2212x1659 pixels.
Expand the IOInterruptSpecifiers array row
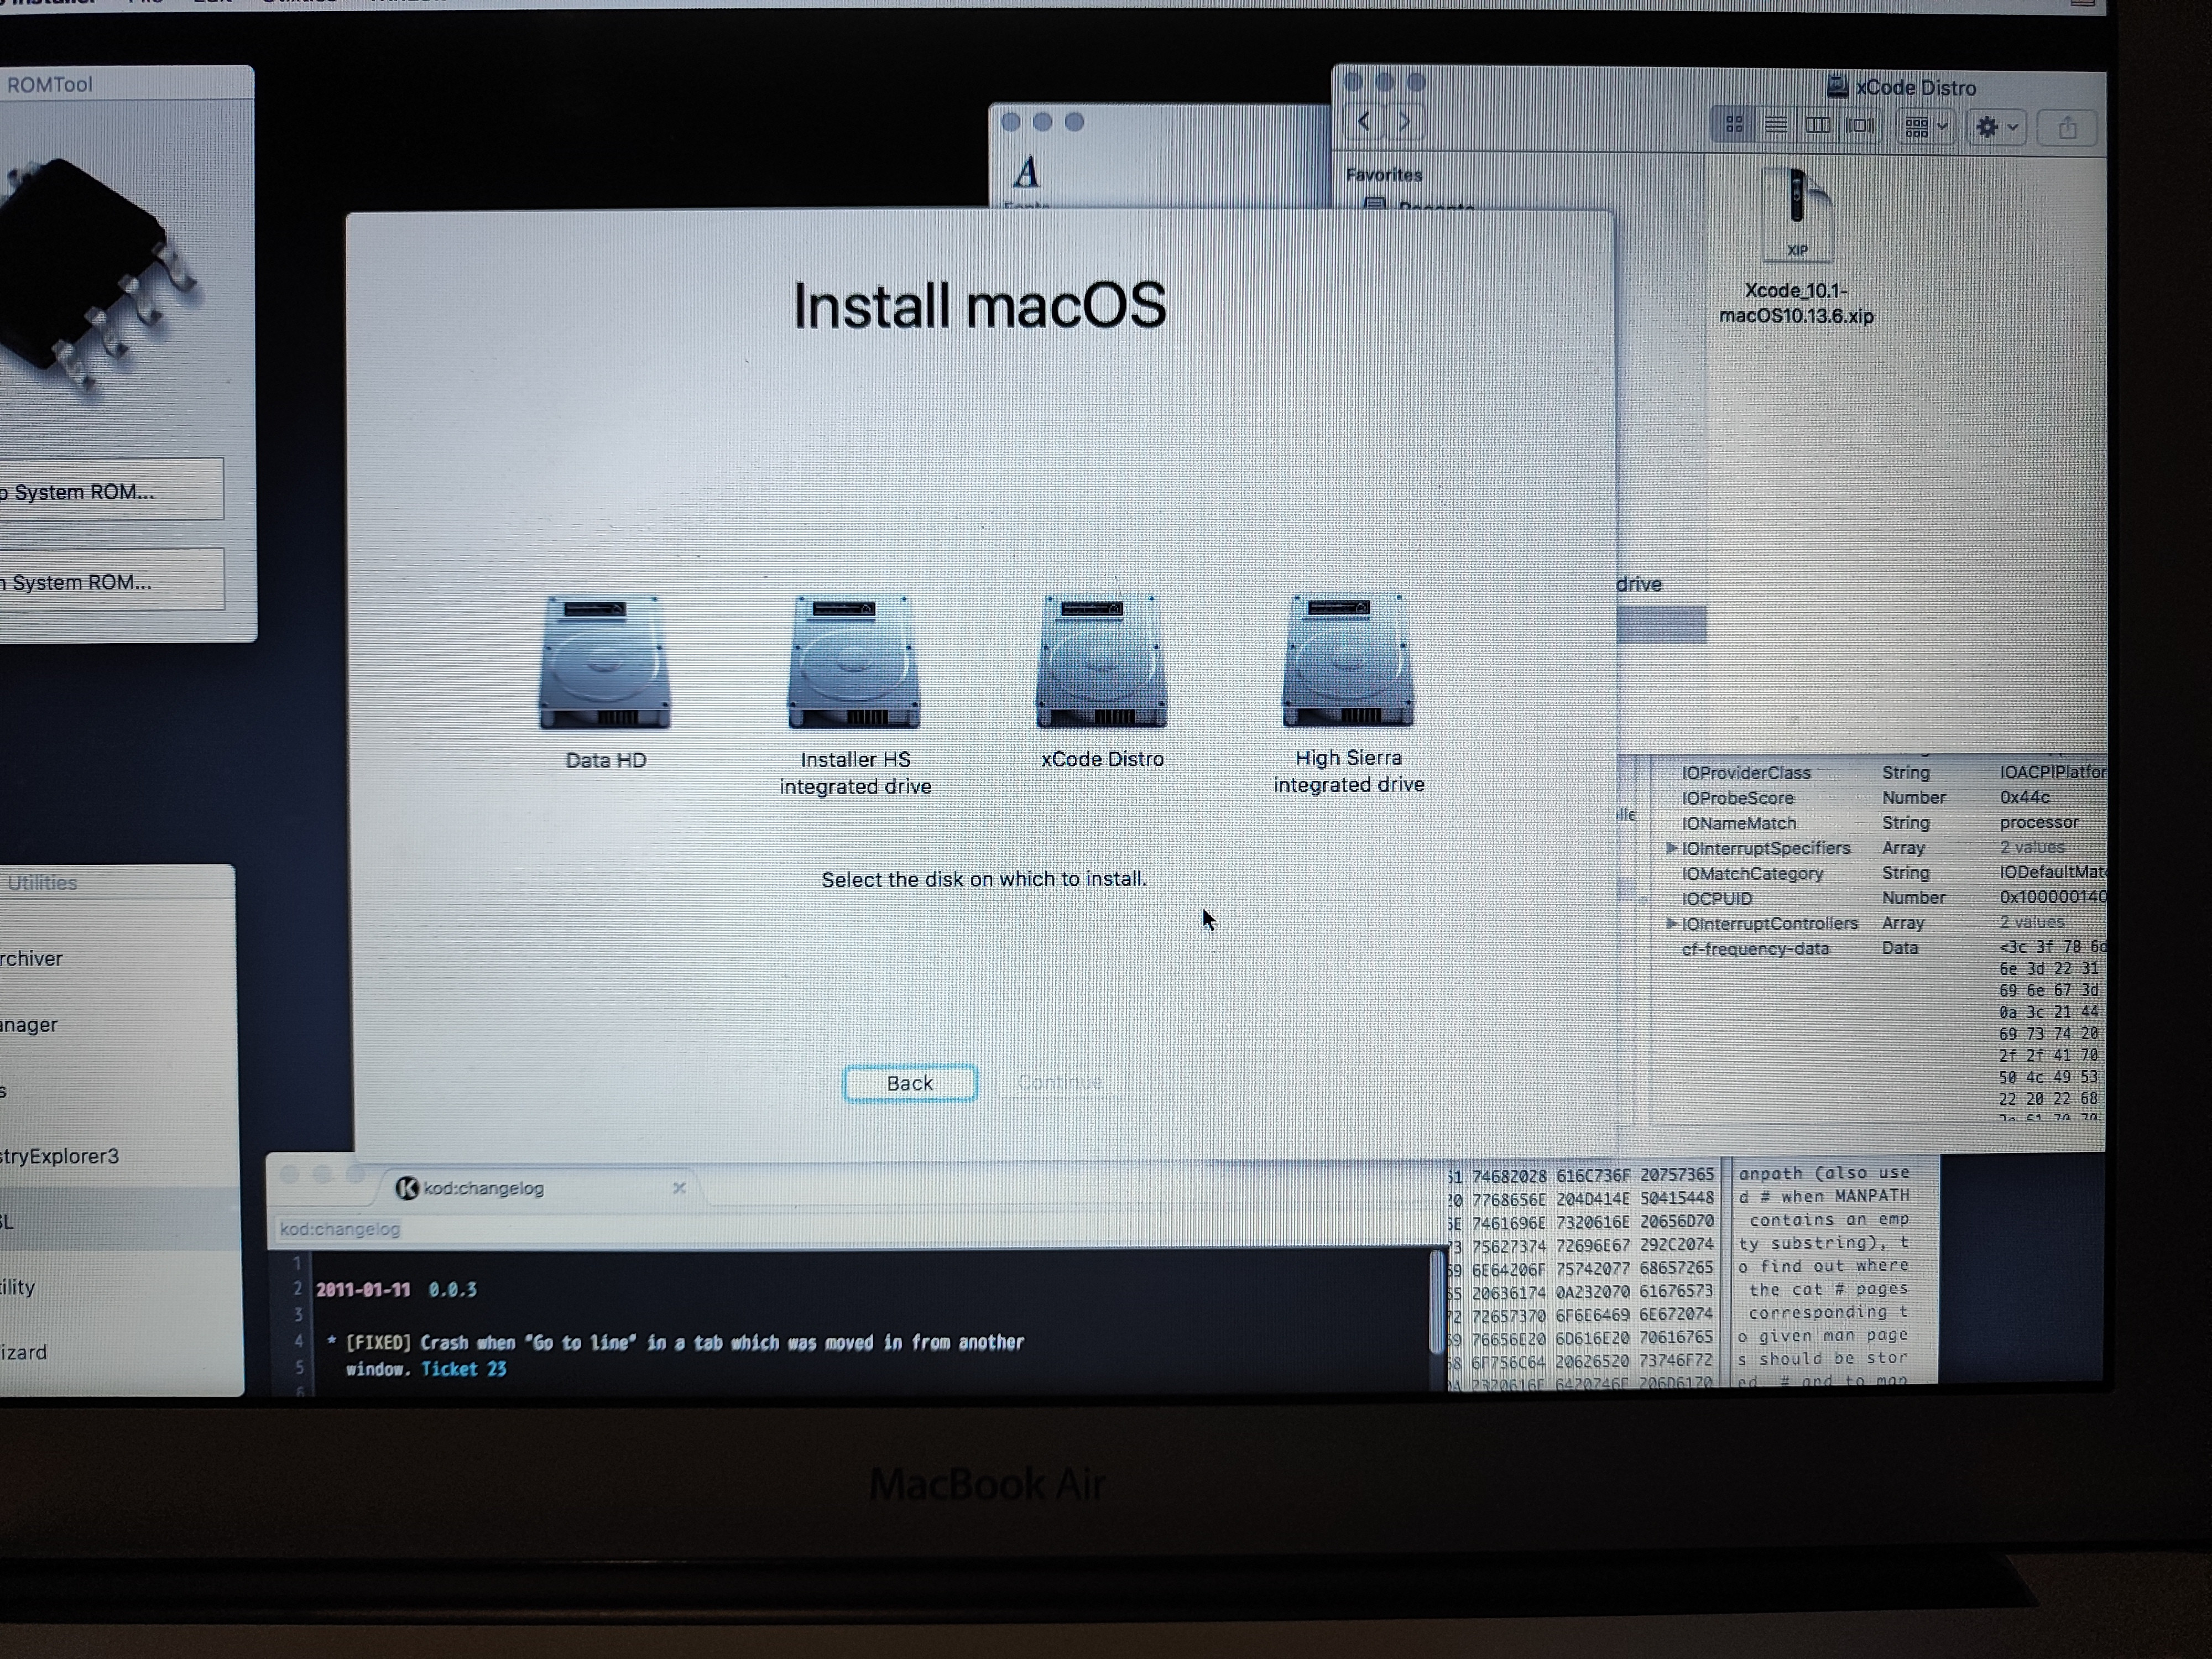pyautogui.click(x=1671, y=848)
